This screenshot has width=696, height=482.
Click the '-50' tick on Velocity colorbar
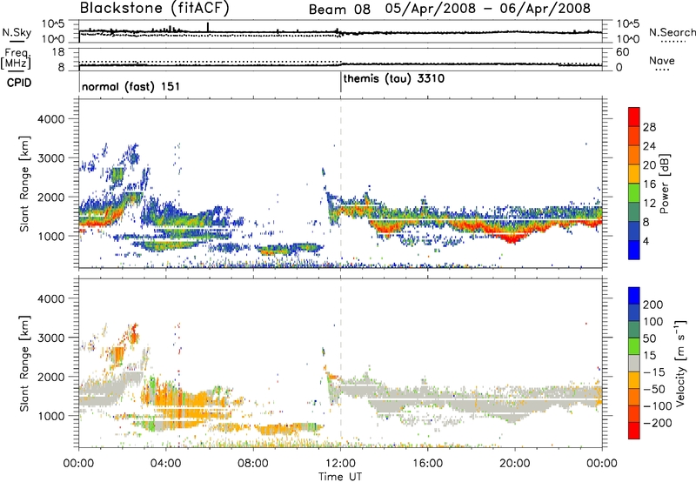pyautogui.click(x=654, y=389)
